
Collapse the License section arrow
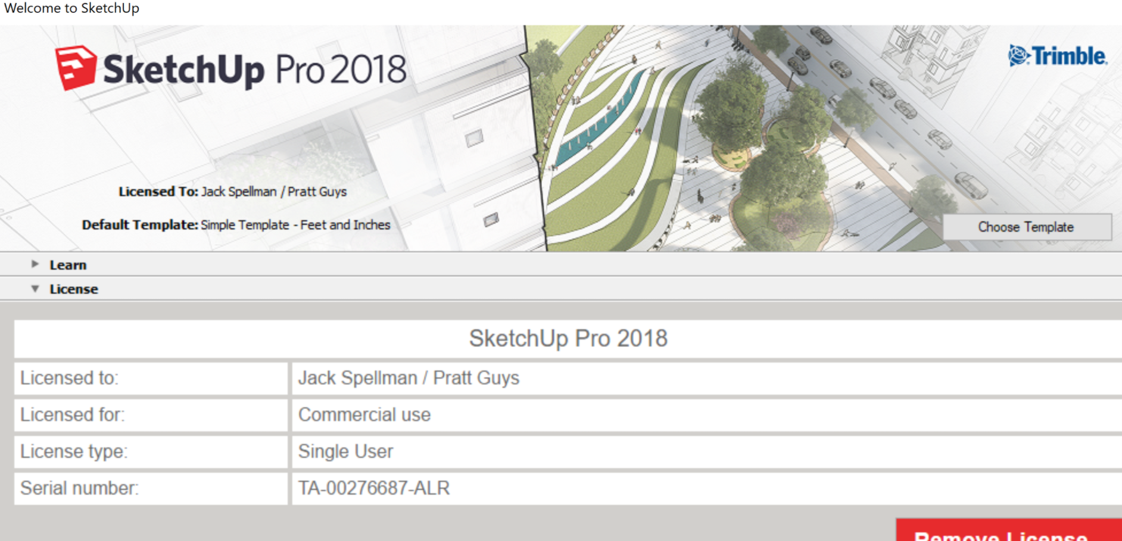point(35,289)
